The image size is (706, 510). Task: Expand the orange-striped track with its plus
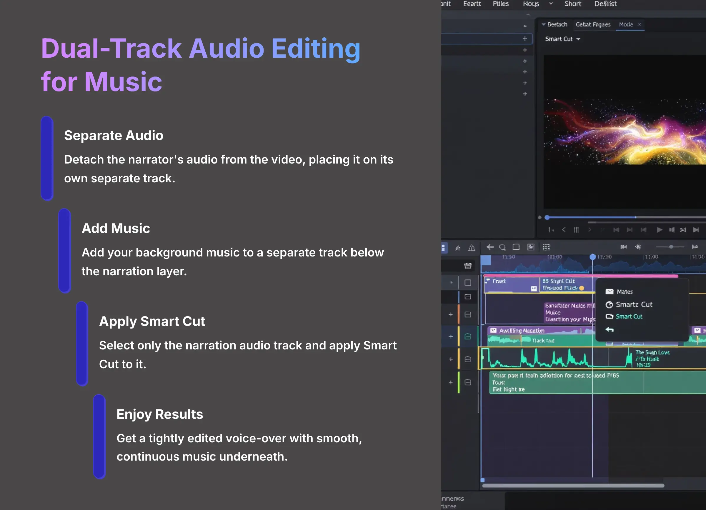coord(451,315)
